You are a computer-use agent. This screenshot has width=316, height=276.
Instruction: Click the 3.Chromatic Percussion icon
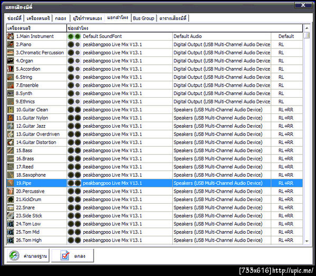[11, 53]
